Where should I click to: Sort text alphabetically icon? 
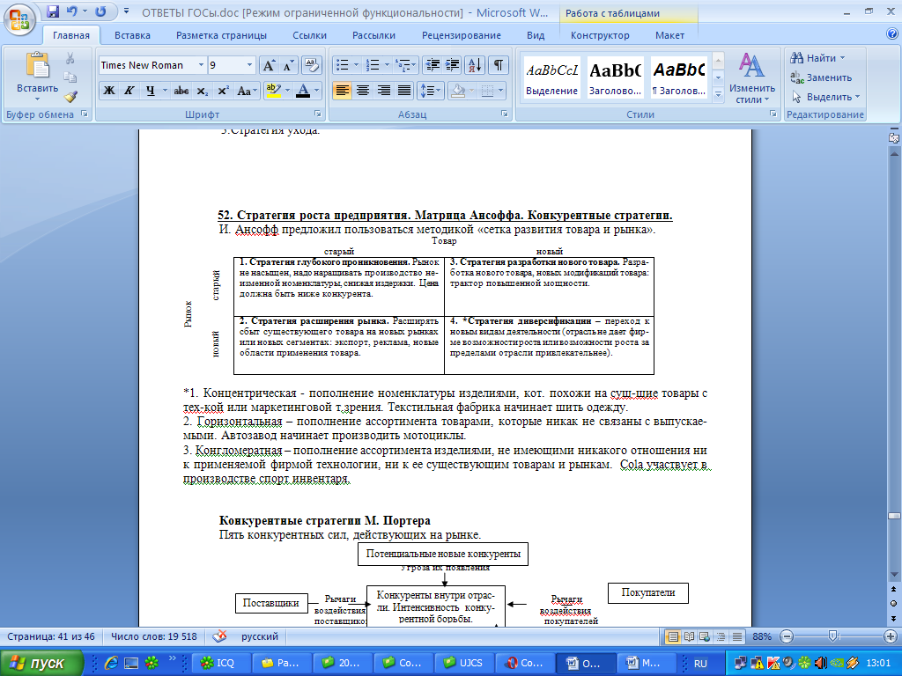tap(475, 65)
